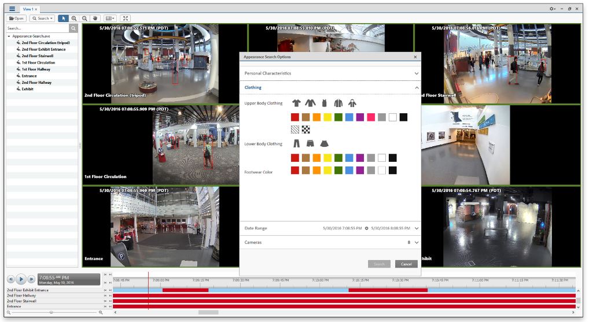Jump to next event for 2nd Floor Hallway
This screenshot has width=589, height=322.
click(x=111, y=296)
